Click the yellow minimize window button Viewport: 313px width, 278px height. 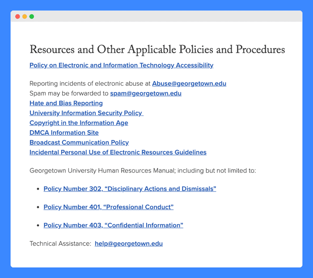pos(25,17)
